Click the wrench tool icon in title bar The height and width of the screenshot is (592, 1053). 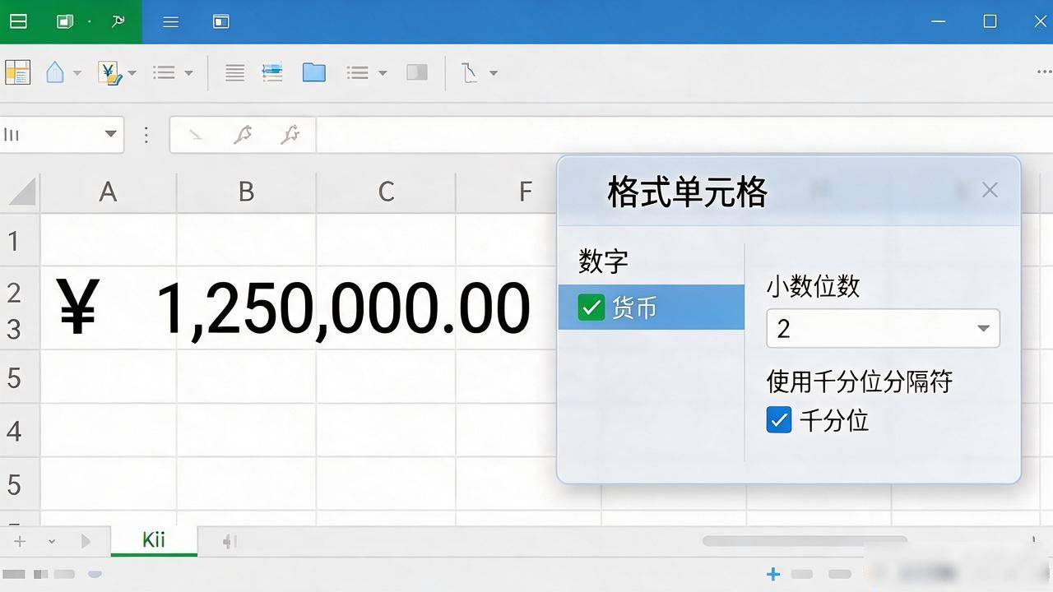(118, 21)
